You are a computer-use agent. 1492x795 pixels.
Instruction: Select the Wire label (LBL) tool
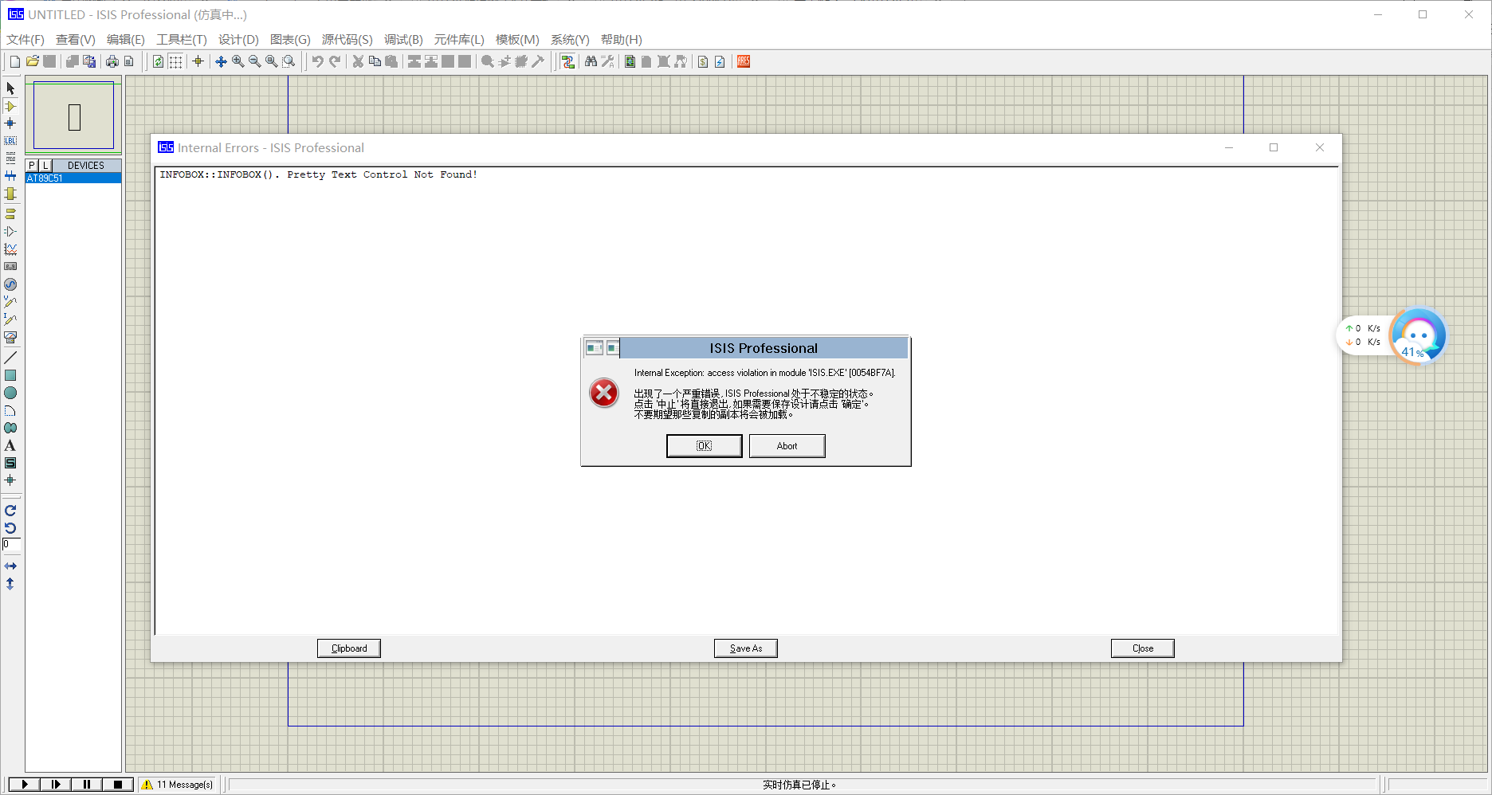(x=10, y=141)
